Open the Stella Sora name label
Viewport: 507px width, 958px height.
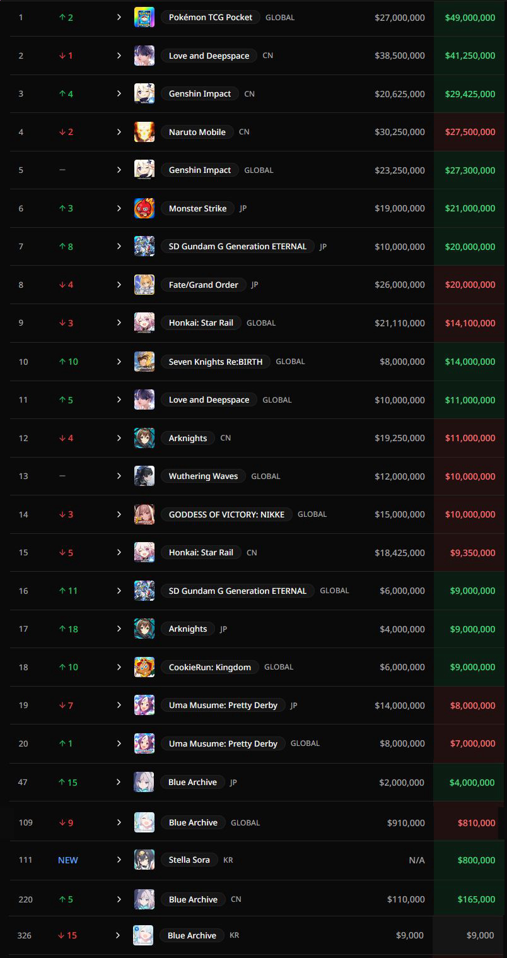point(189,860)
